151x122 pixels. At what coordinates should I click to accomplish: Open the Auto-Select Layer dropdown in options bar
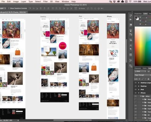pos(3,8)
